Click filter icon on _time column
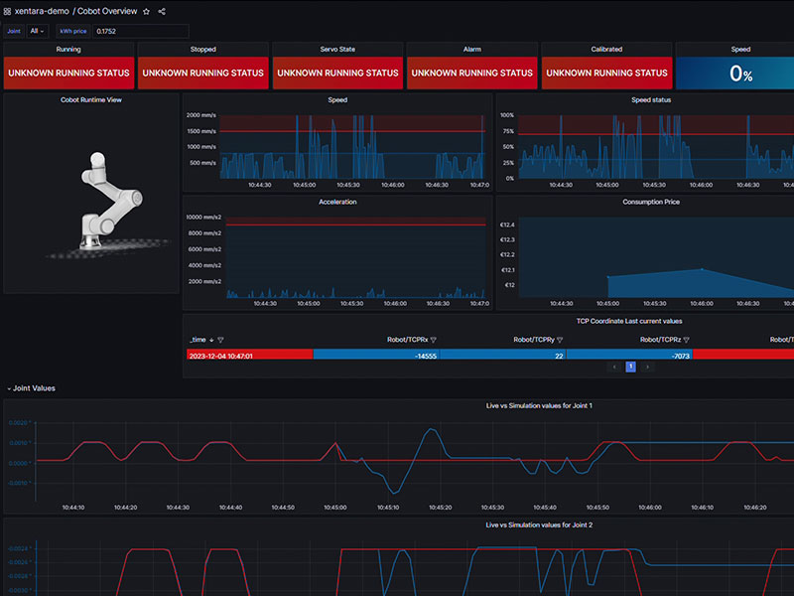 (x=220, y=340)
